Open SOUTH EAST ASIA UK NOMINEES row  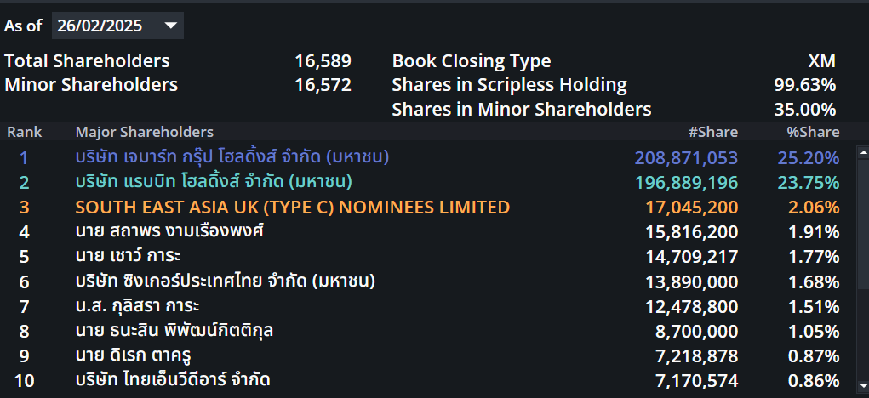(x=292, y=207)
